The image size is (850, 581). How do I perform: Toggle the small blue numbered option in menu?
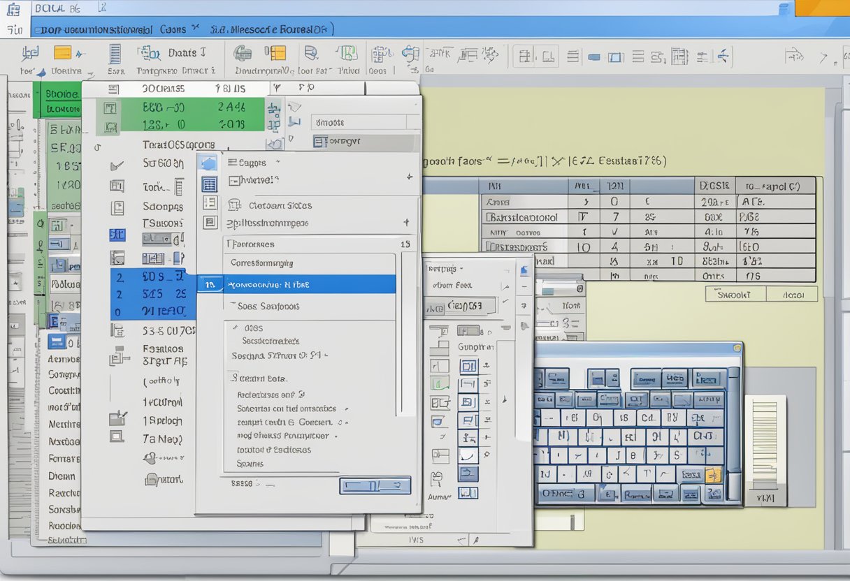(211, 284)
